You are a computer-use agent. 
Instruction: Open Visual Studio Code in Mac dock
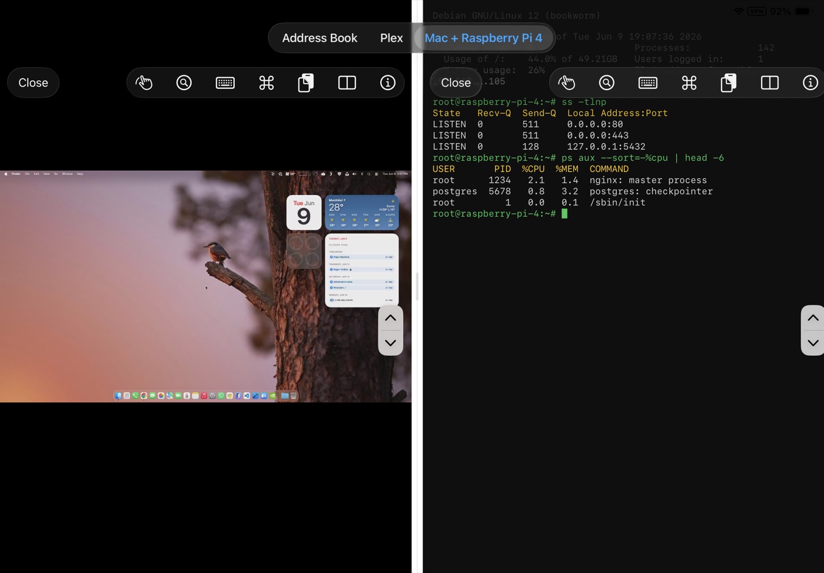pos(247,396)
